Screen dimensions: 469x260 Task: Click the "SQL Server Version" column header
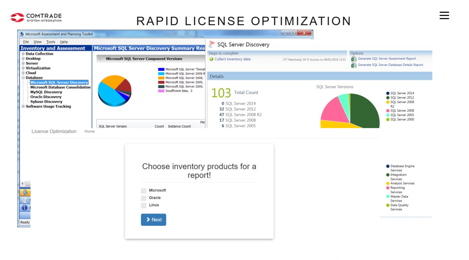tap(113, 126)
